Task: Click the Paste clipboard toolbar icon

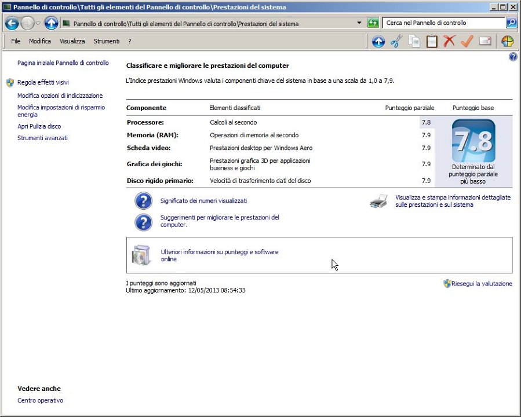Action: click(x=432, y=42)
